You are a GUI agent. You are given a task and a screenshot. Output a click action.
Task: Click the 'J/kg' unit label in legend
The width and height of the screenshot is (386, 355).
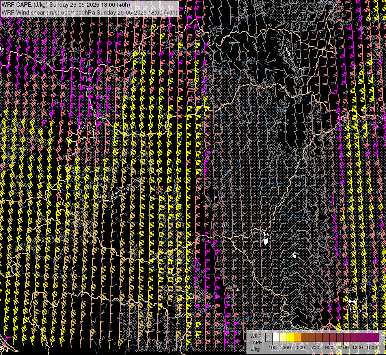click(255, 349)
